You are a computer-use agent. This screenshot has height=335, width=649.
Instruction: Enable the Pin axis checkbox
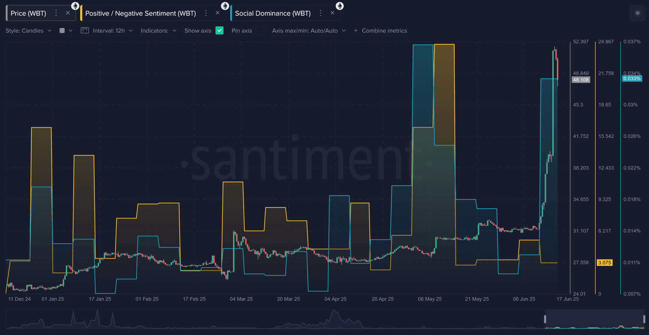coord(260,30)
